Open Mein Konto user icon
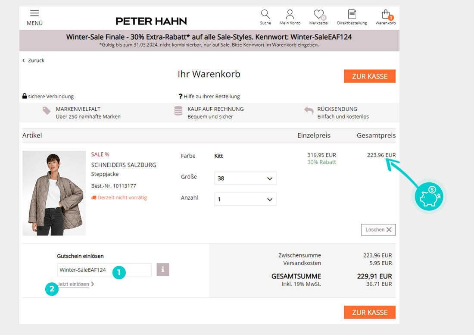 click(x=290, y=14)
